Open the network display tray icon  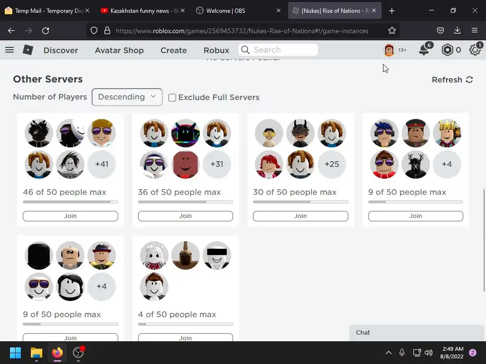pyautogui.click(x=417, y=353)
